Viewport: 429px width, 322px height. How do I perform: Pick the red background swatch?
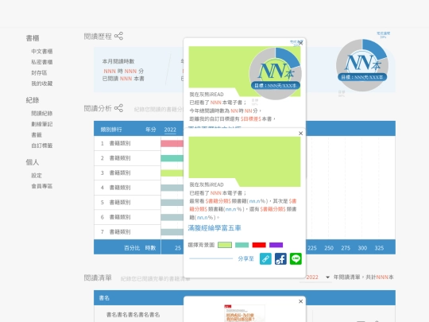[259, 245]
